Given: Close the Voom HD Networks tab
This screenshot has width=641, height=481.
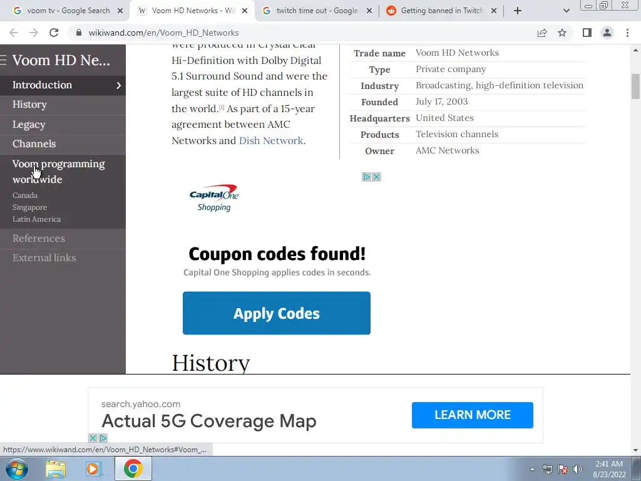Looking at the screenshot, I should click(x=245, y=11).
